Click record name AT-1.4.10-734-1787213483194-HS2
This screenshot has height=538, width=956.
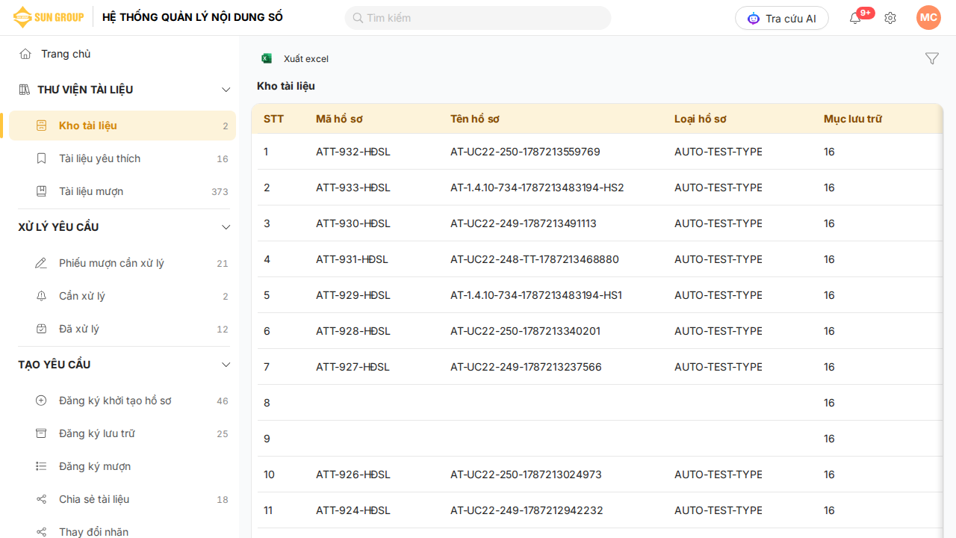(537, 188)
